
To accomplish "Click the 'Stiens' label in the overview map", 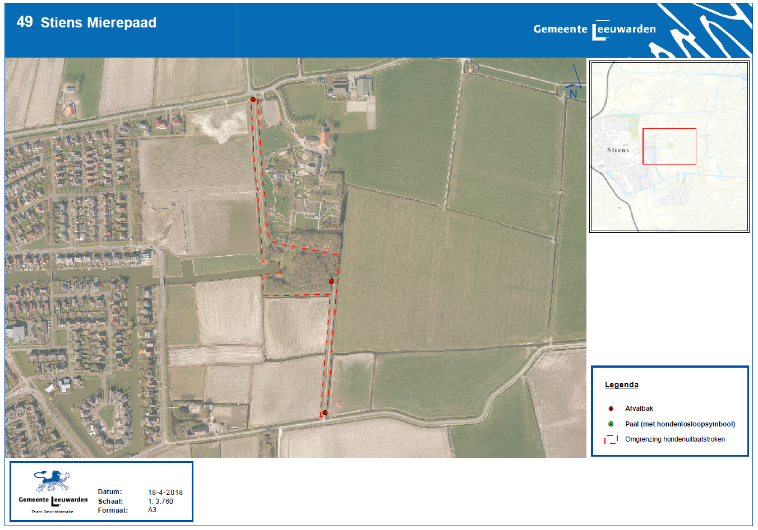I will (618, 150).
